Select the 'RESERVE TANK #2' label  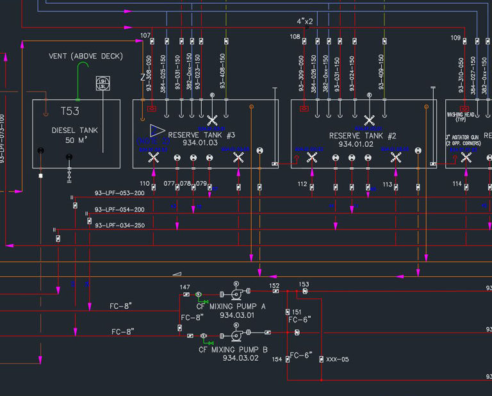(363, 136)
